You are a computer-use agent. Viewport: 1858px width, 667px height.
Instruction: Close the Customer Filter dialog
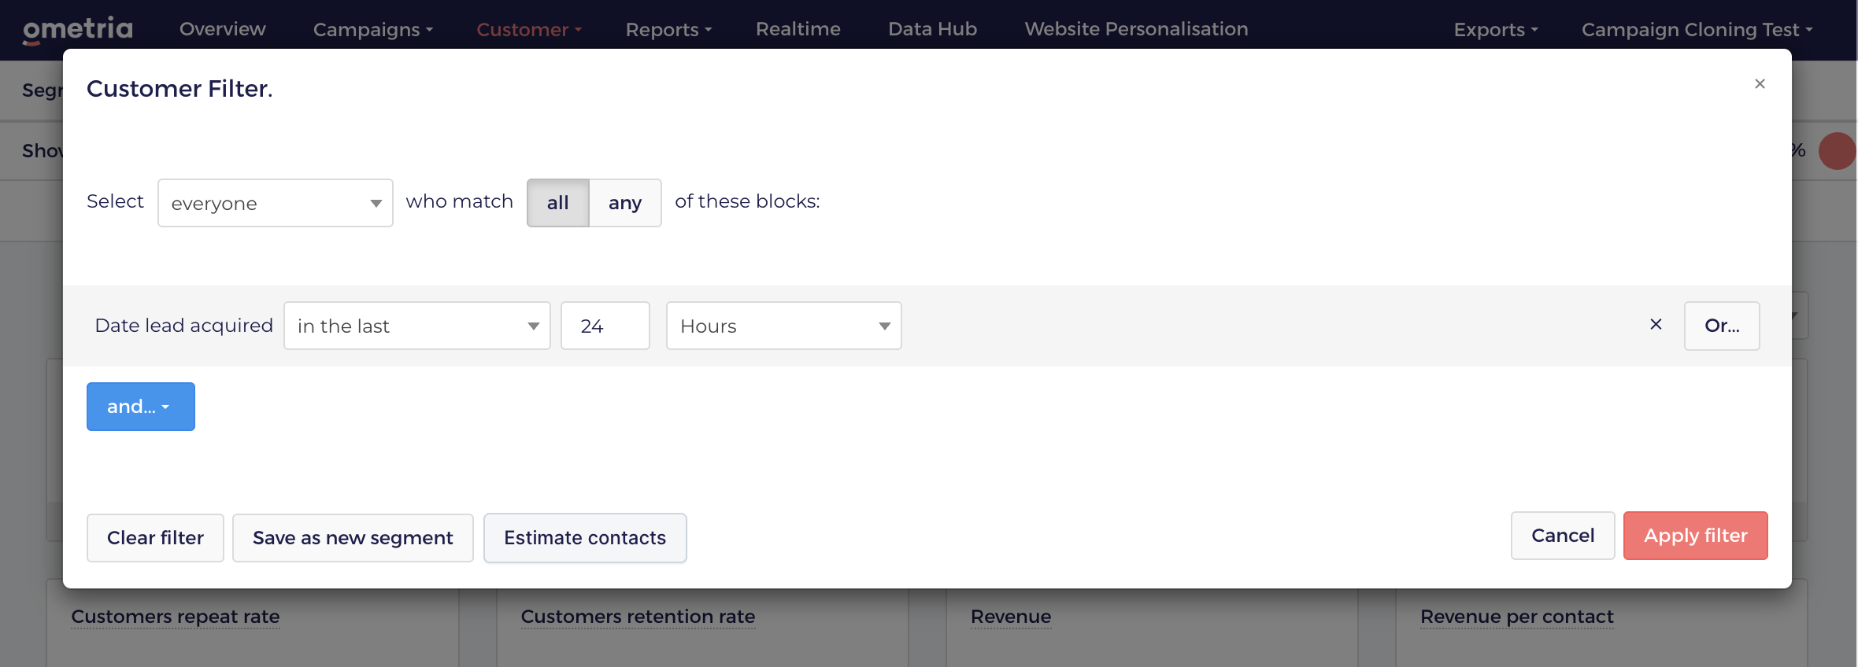pyautogui.click(x=1760, y=83)
